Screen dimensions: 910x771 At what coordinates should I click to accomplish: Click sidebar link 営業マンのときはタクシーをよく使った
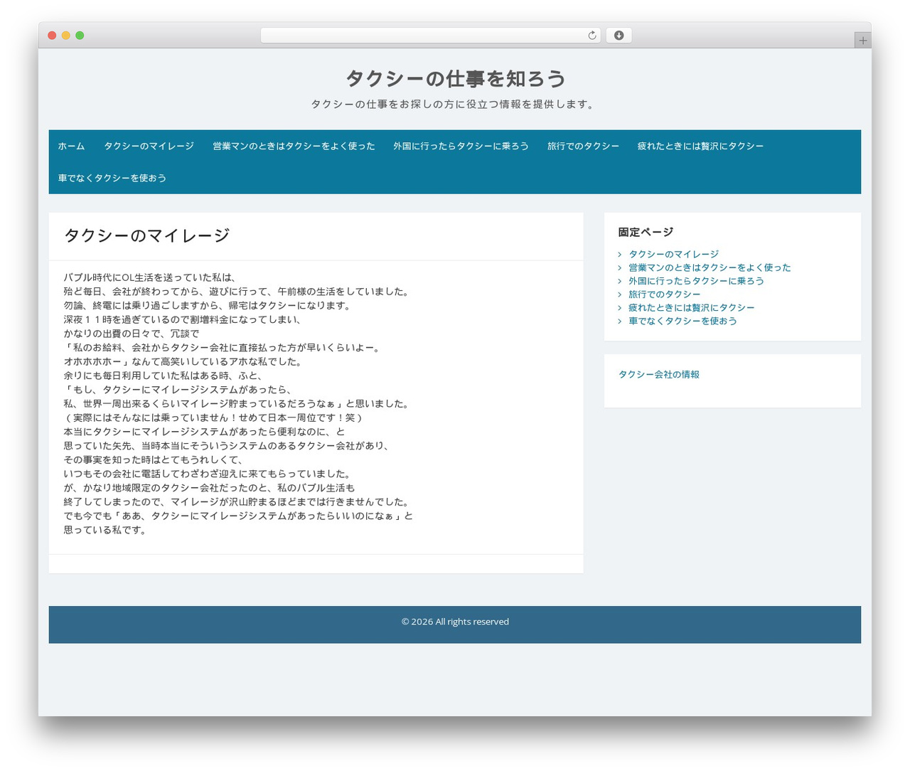tap(710, 267)
